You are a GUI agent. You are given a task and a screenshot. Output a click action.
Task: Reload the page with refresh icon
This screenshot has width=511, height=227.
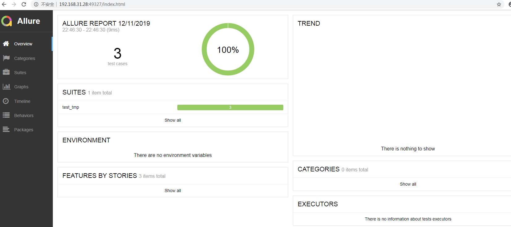[24, 4]
